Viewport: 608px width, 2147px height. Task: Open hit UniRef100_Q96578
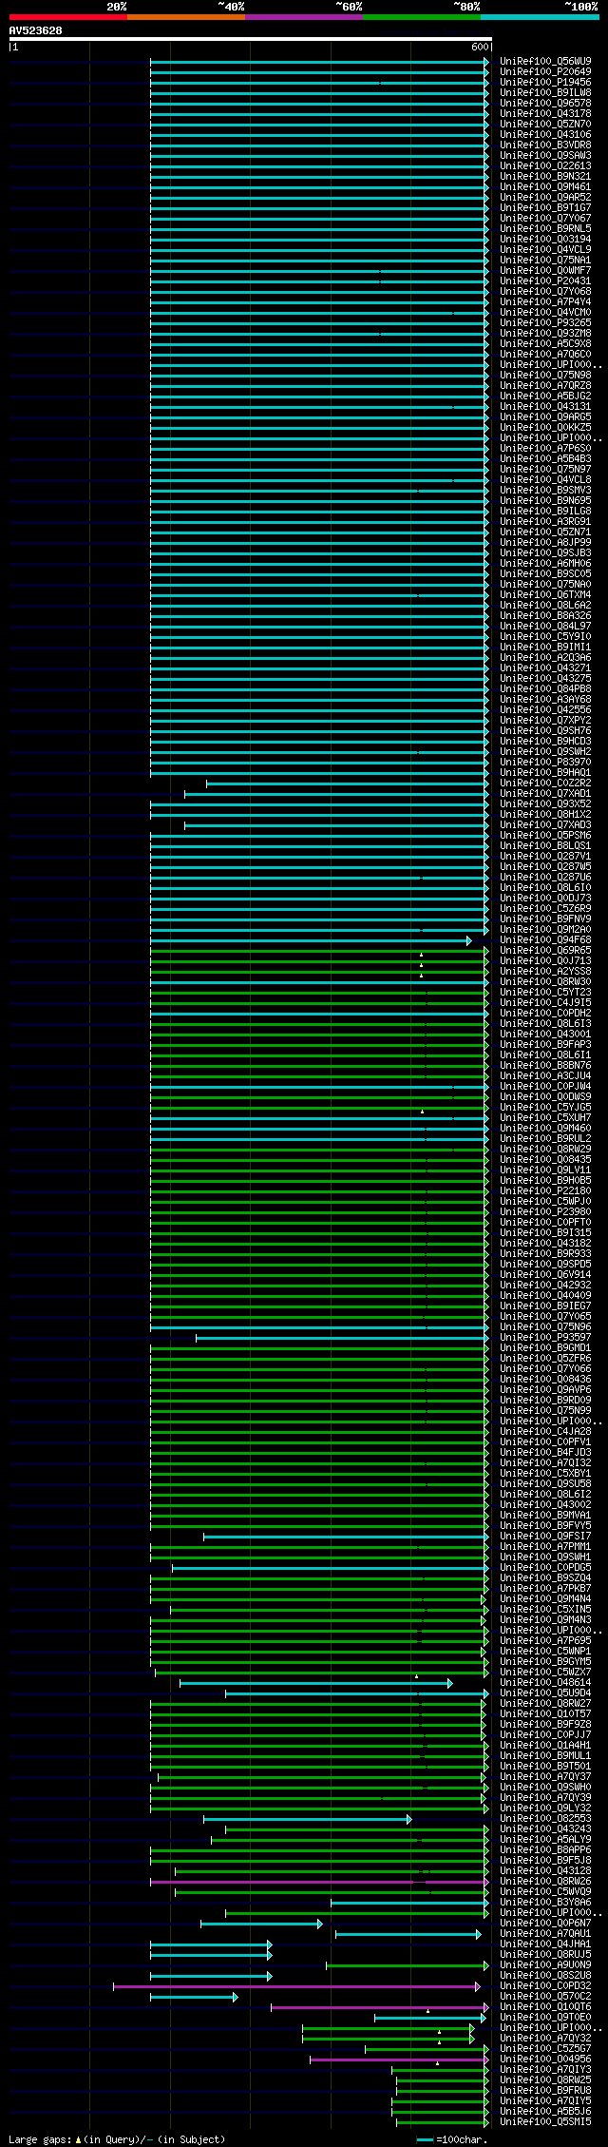click(x=545, y=103)
